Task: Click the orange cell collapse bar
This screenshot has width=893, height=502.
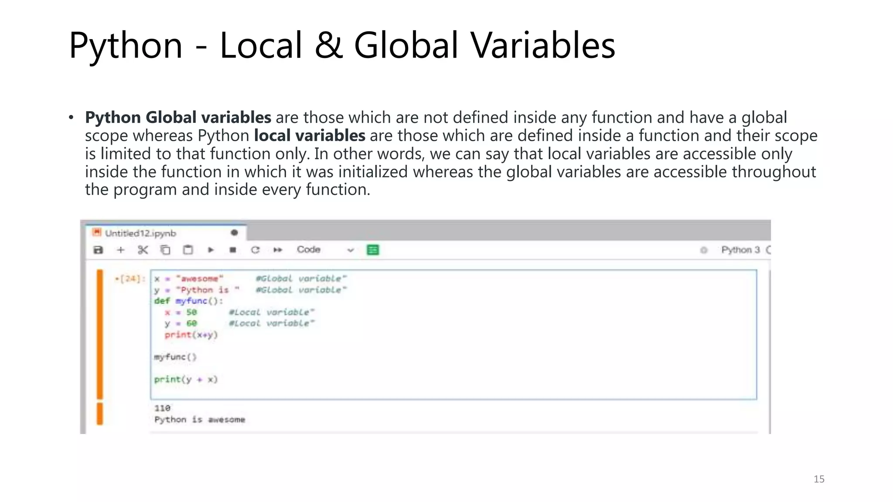Action: tap(100, 334)
